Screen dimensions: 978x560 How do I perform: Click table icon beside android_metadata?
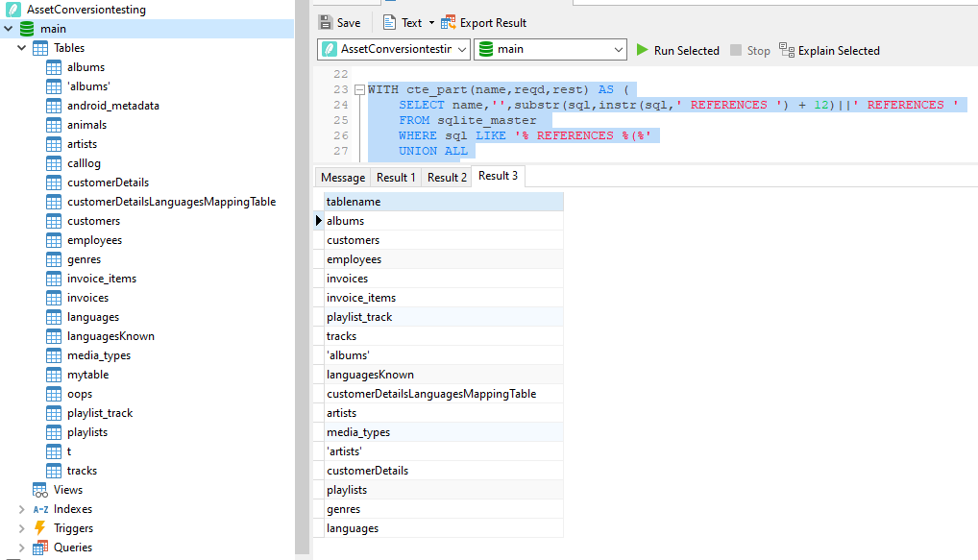54,106
